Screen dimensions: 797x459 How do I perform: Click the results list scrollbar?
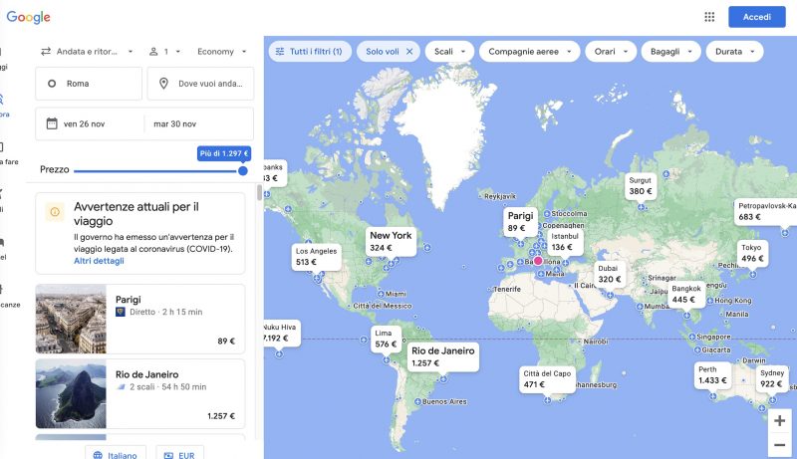click(260, 193)
